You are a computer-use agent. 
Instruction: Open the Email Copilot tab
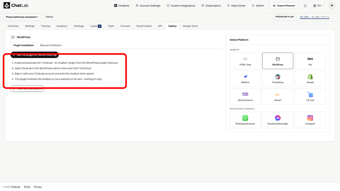coord(144,26)
